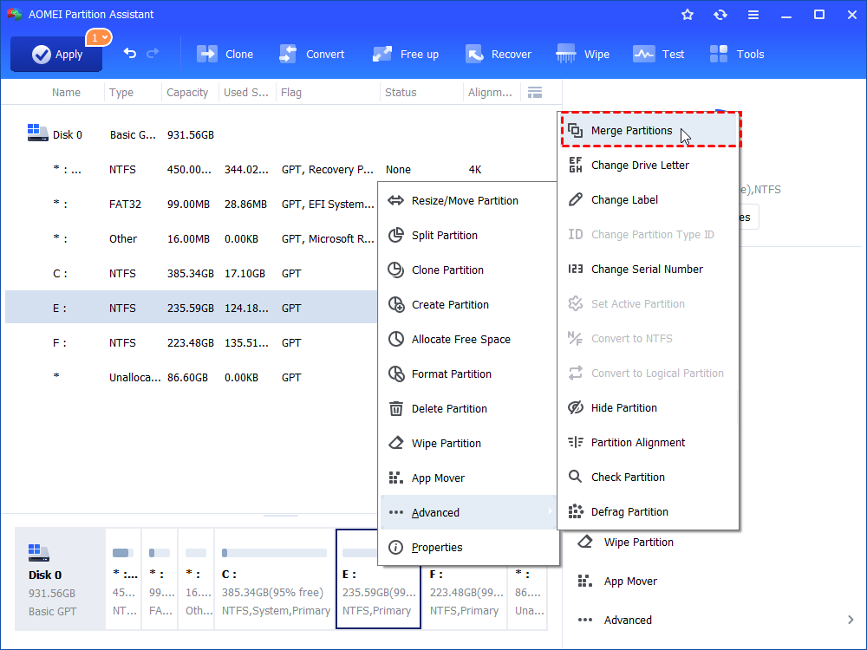Select Format Partition

(468, 374)
